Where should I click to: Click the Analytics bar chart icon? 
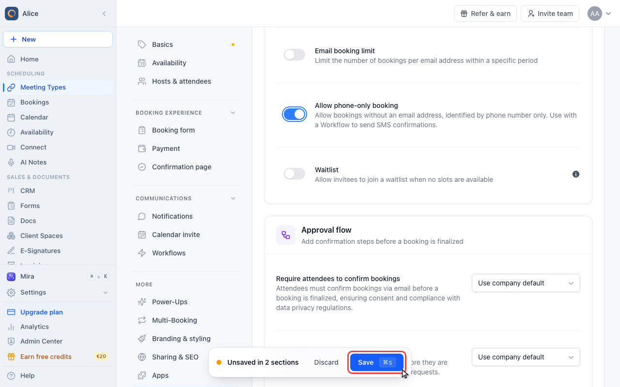tap(11, 327)
